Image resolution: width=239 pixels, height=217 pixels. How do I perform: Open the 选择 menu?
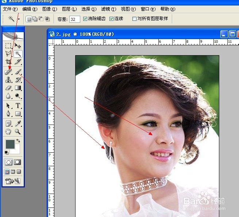click(x=89, y=9)
